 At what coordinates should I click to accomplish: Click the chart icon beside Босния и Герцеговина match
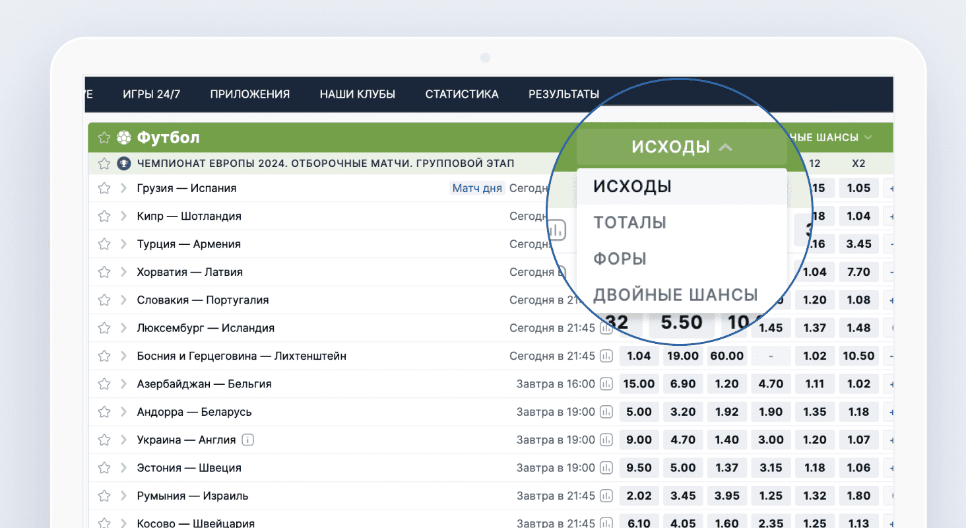(x=606, y=355)
